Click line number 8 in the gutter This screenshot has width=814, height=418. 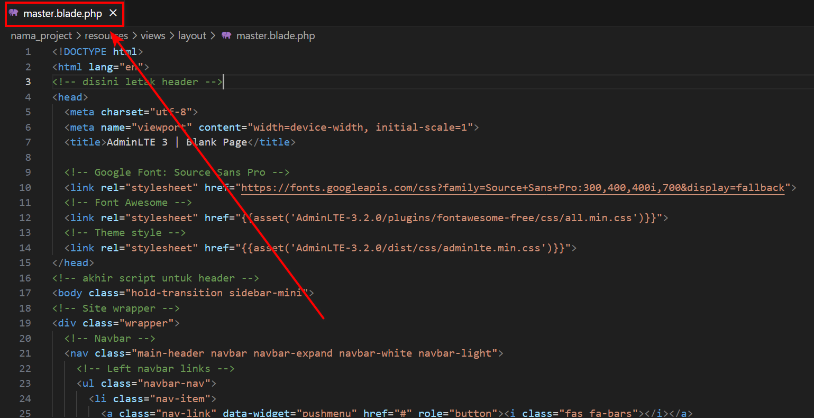pos(28,157)
